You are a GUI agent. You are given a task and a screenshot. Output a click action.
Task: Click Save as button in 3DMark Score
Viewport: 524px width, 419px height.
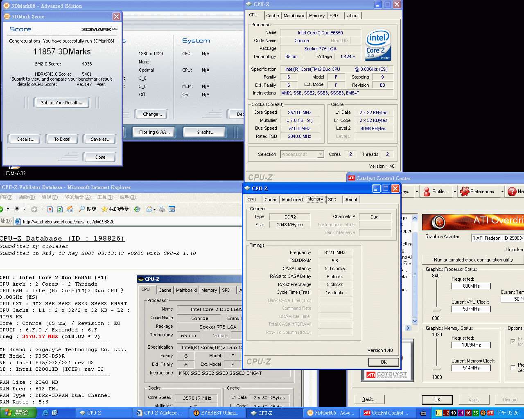[x=100, y=139]
